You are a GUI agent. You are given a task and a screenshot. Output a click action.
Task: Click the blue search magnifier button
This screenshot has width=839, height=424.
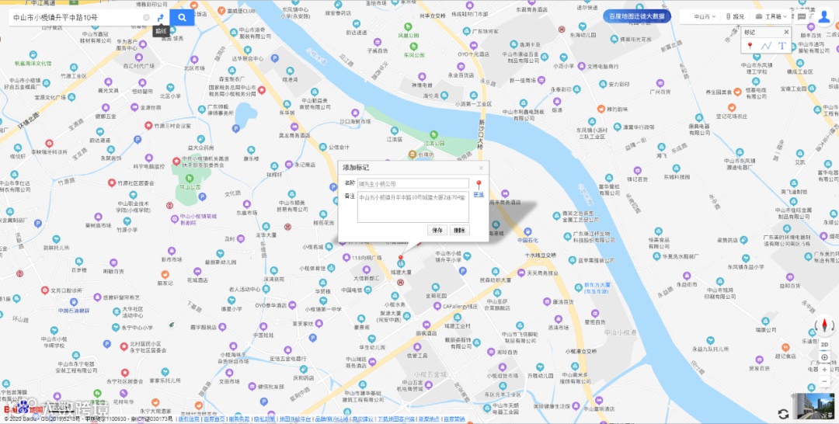click(182, 18)
